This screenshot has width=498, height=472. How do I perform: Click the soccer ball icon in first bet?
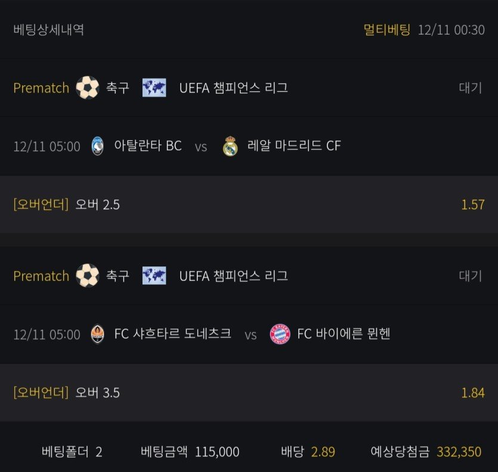click(x=88, y=88)
